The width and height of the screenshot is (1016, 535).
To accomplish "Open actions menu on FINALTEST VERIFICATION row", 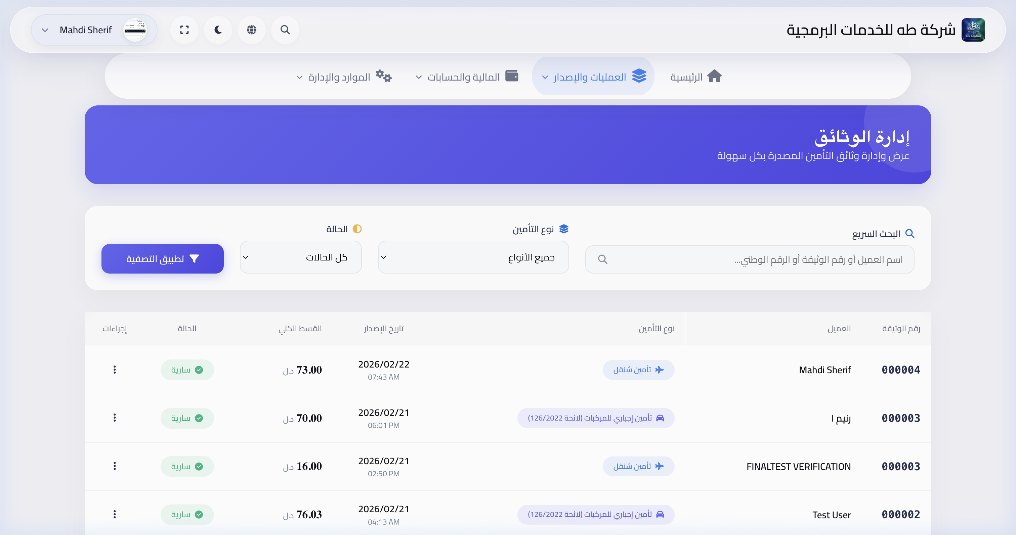I will [x=115, y=466].
